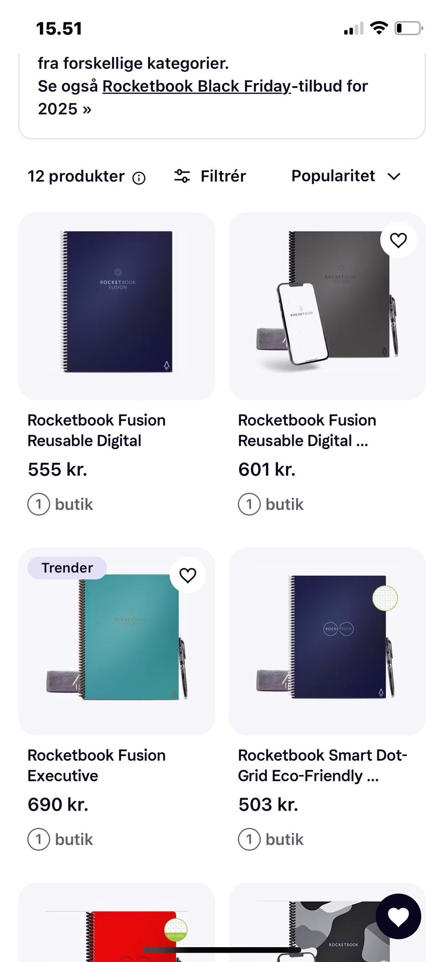The height and width of the screenshot is (962, 444).
Task: Open the red dot-grid notebook thumbnail
Action: click(x=117, y=922)
